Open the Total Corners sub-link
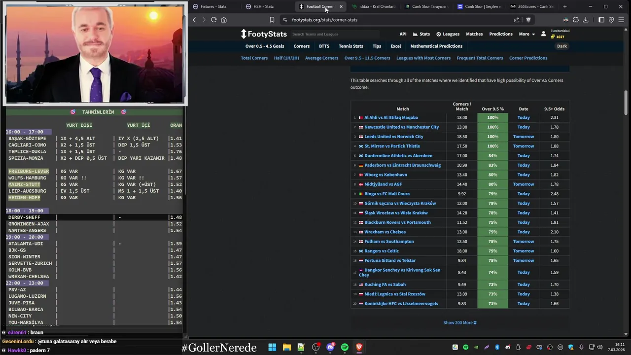 pos(254,58)
